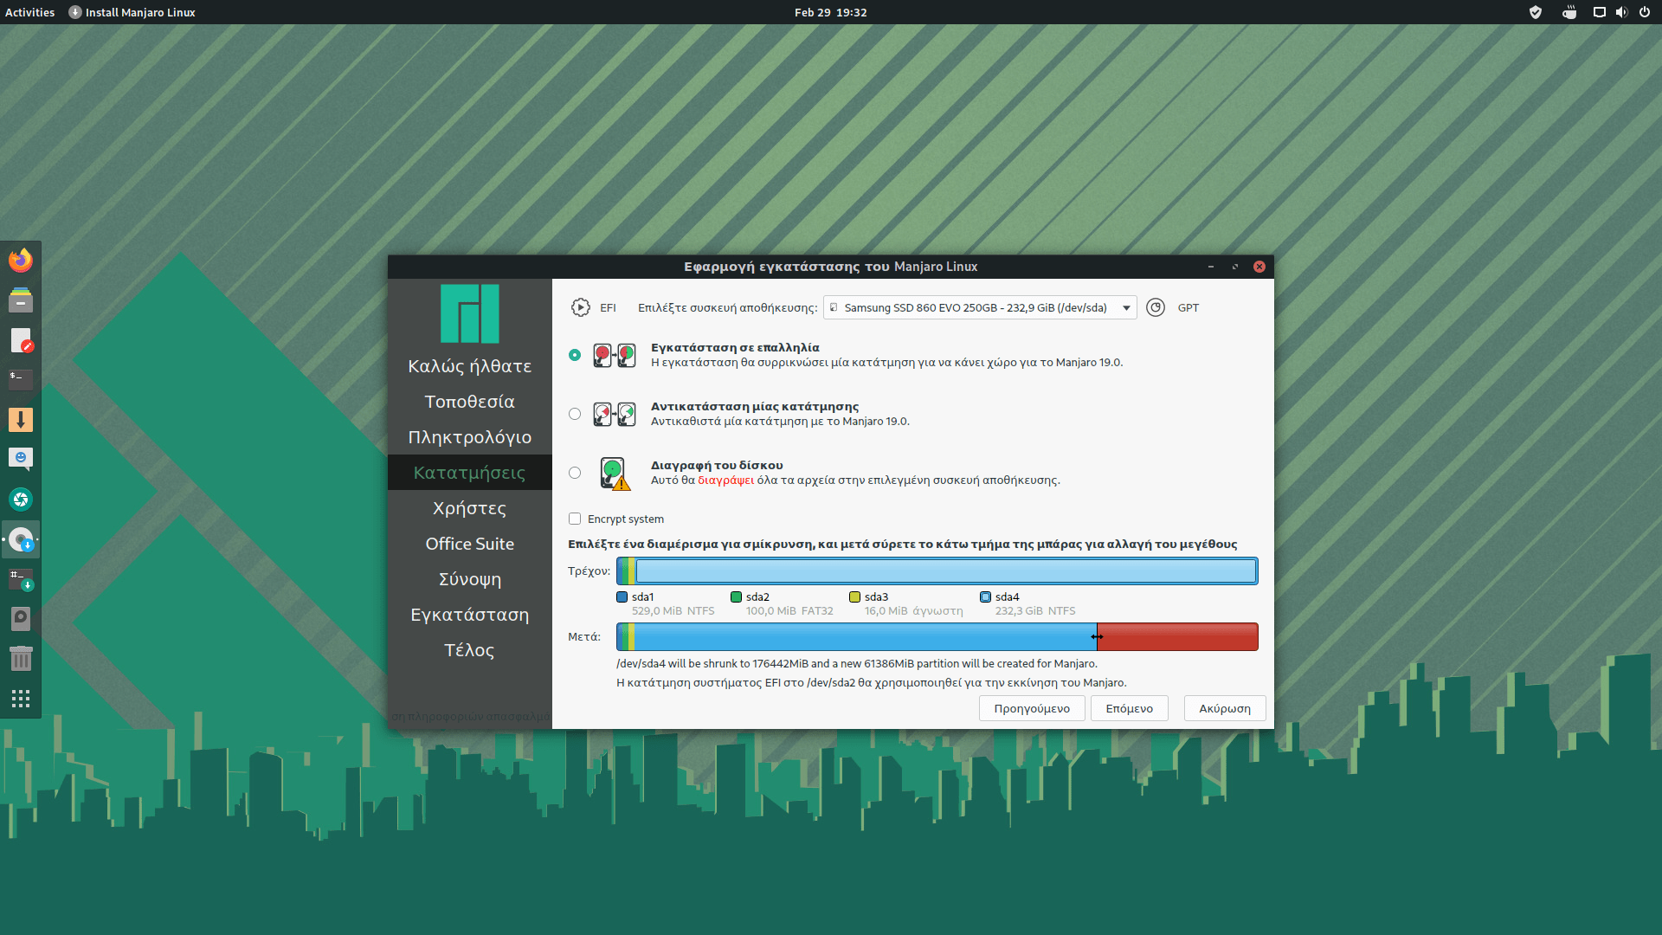Viewport: 1662px width, 935px height.
Task: Click the EFI boot mode icon
Action: point(580,307)
